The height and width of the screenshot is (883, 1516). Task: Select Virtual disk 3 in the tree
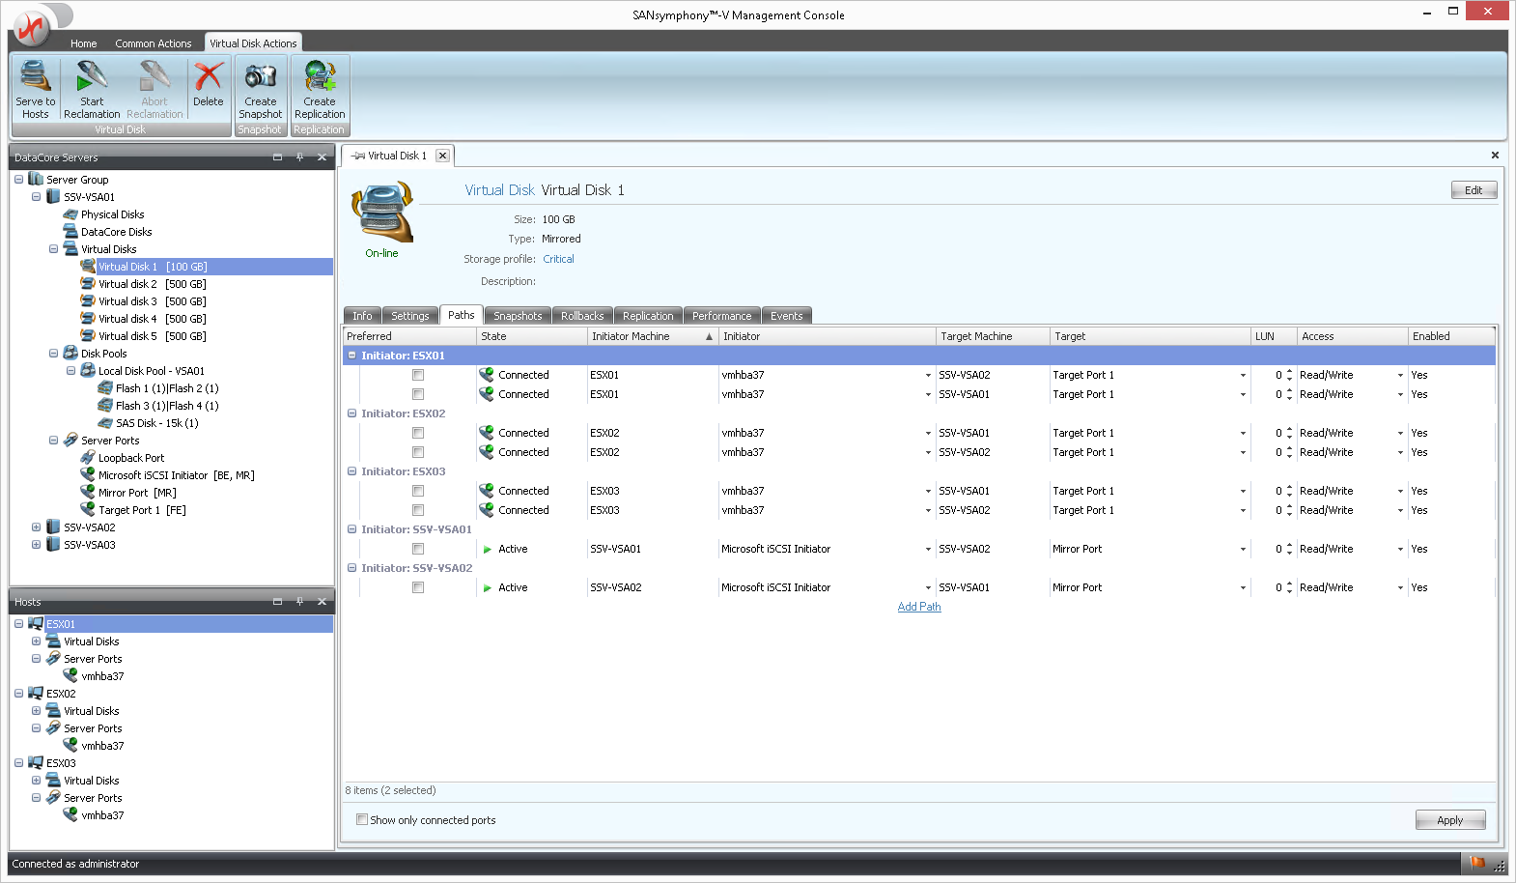[126, 301]
